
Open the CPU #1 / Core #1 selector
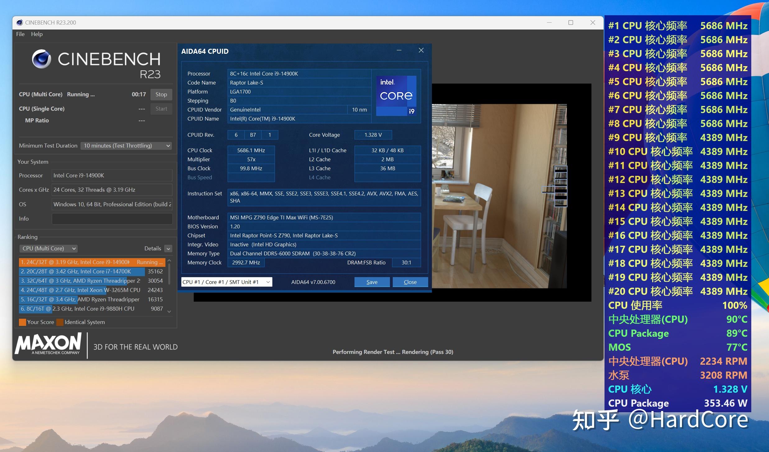227,282
